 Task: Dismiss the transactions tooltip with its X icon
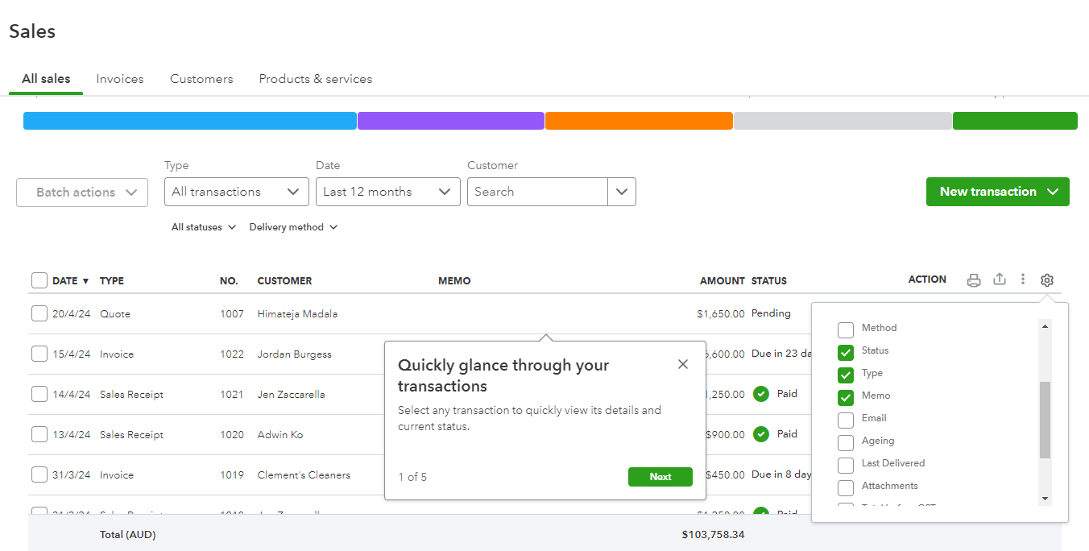[x=682, y=363]
